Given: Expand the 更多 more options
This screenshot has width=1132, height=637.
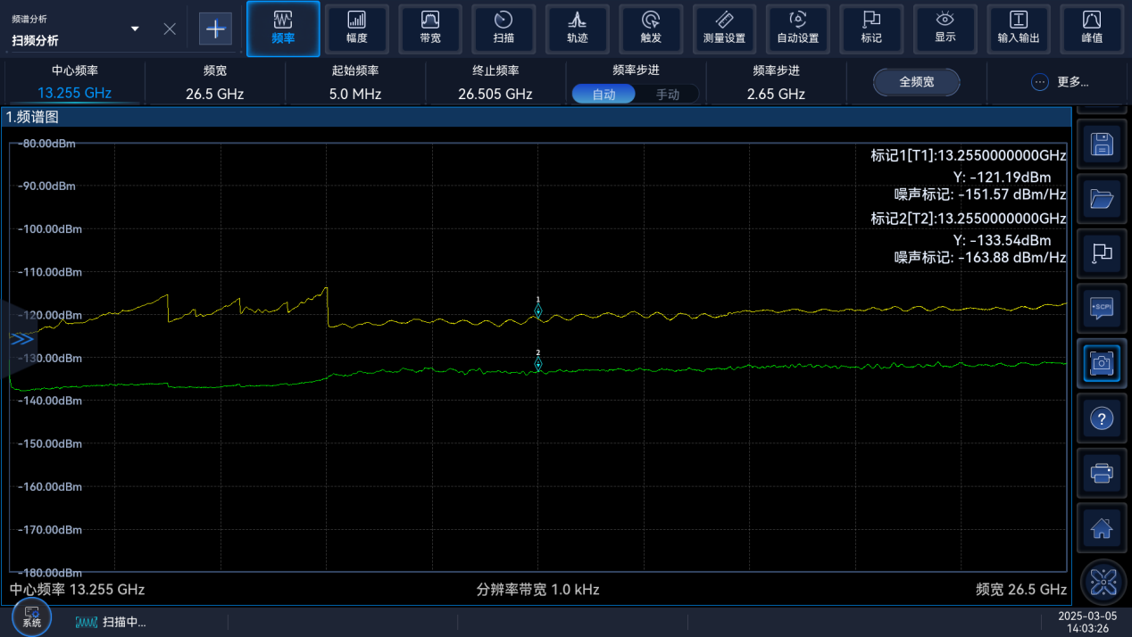Looking at the screenshot, I should click(1060, 82).
